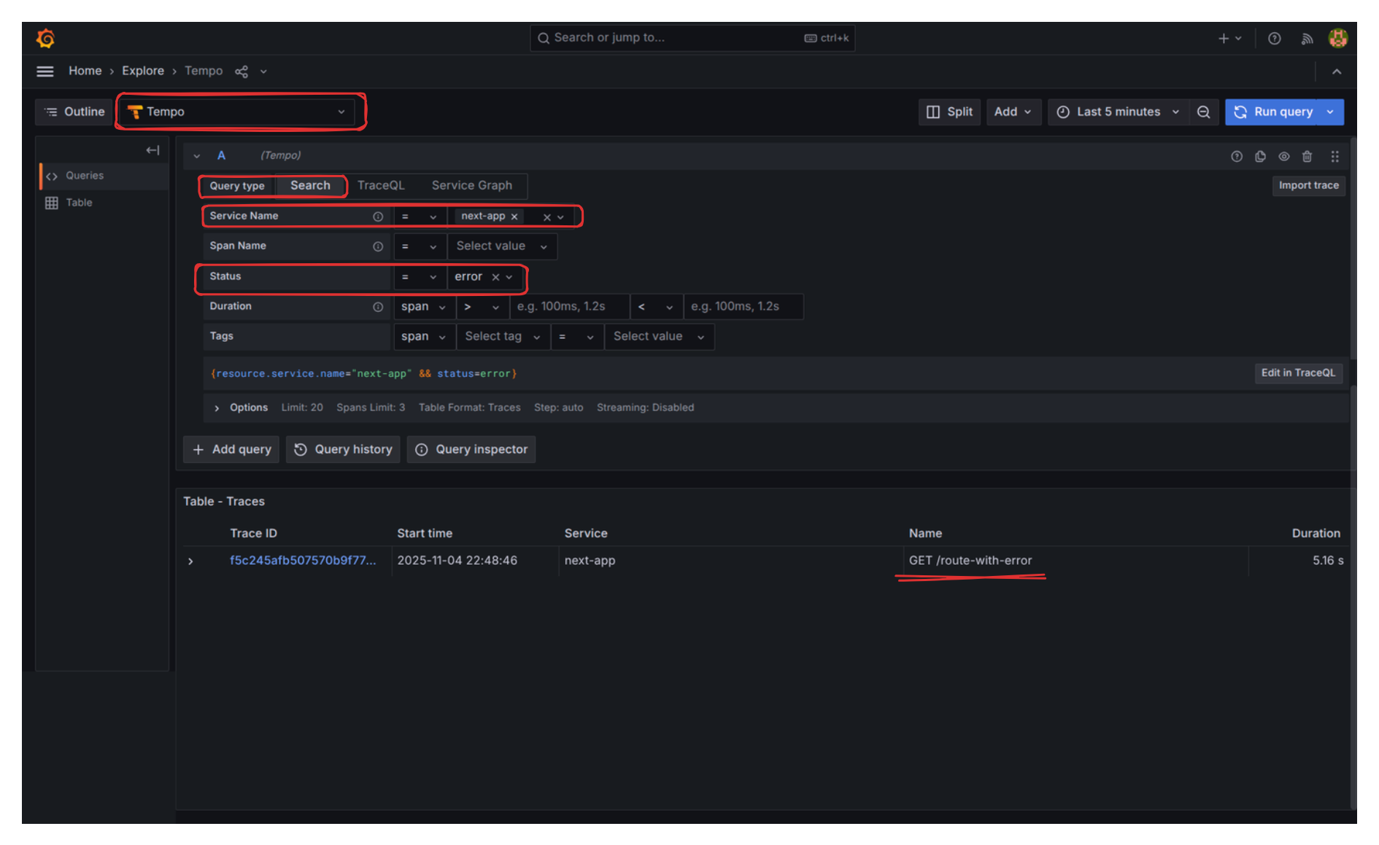Collapse the left outline panel arrow
This screenshot has height=845, width=1379.
(152, 150)
